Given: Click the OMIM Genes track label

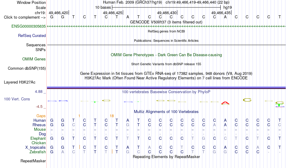Looking at the screenshot, I should [34, 59].
